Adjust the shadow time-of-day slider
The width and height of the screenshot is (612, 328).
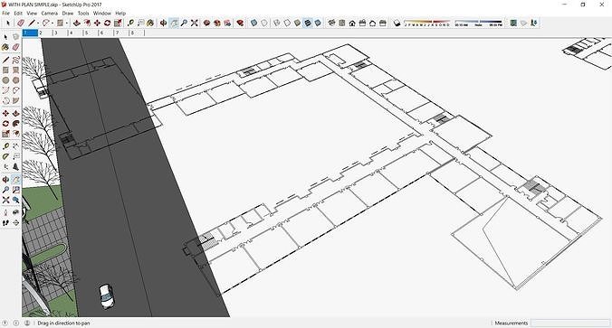[x=479, y=23]
